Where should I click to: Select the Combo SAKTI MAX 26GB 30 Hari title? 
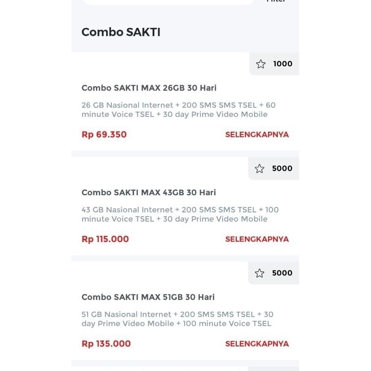point(149,88)
